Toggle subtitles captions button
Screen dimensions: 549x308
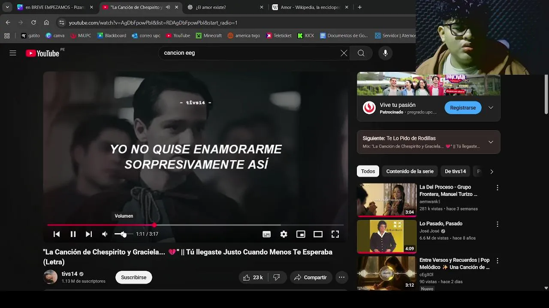point(266,234)
